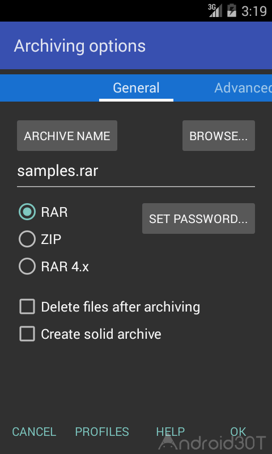Tap the 3:19 clock in status bar
The image size is (272, 454).
pyautogui.click(x=254, y=11)
